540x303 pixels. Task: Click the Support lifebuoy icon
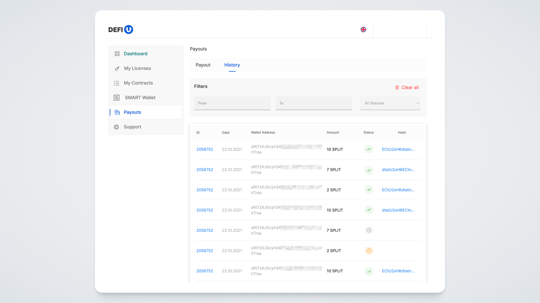tap(116, 127)
